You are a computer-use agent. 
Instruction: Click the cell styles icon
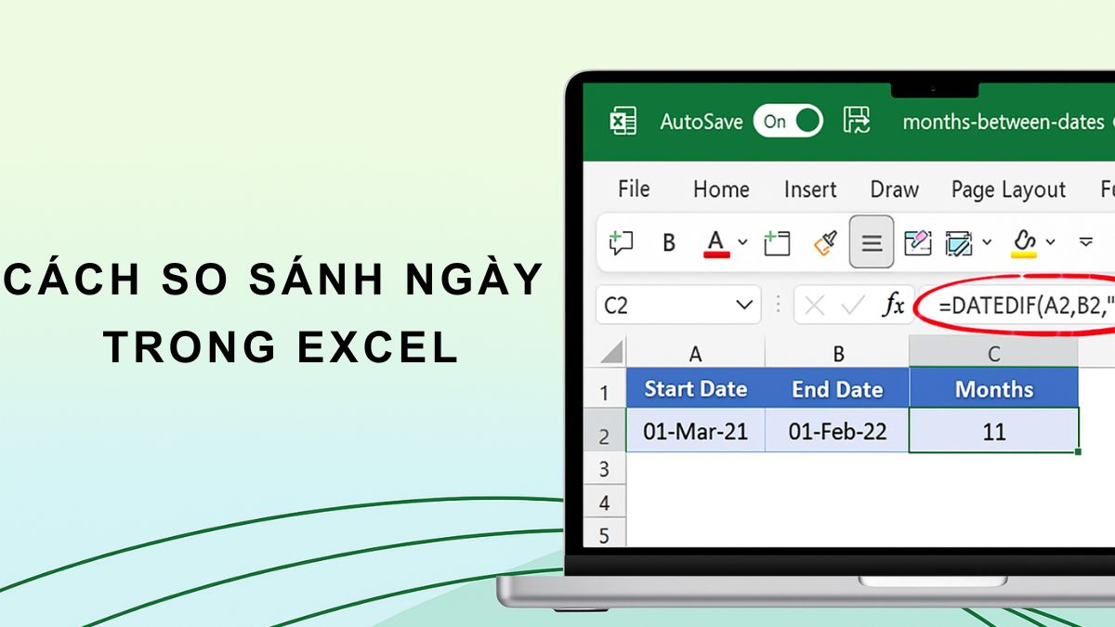pos(958,242)
